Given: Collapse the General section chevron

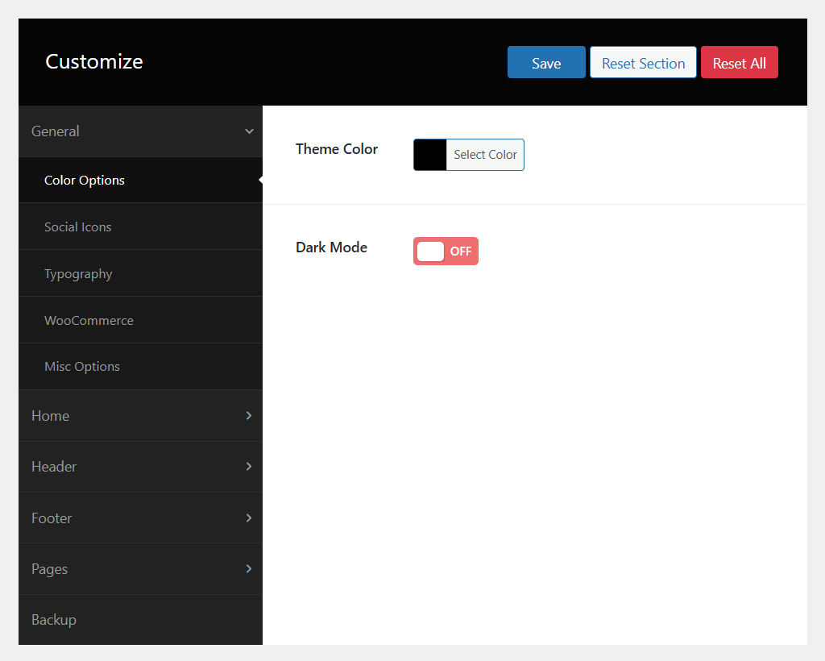Looking at the screenshot, I should 249,131.
